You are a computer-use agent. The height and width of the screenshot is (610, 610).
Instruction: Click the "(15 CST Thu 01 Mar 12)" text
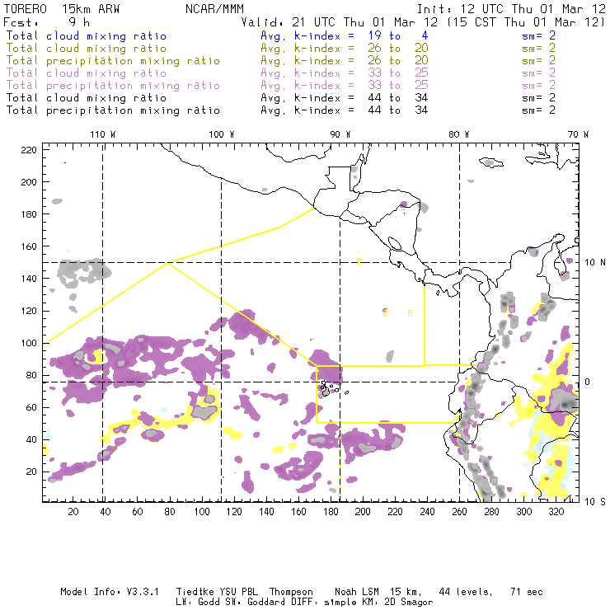526,22
